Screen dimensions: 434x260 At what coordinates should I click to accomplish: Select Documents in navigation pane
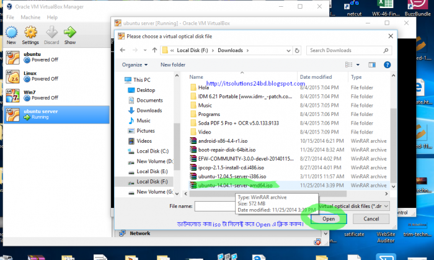[x=145, y=101]
